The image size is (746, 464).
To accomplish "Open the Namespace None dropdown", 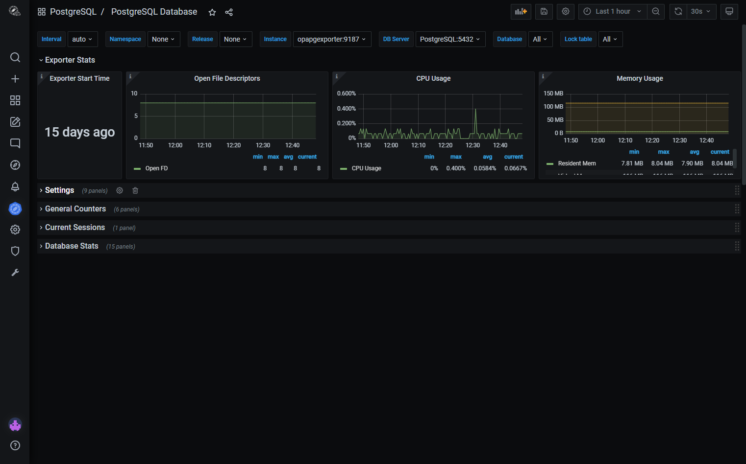I will click(164, 39).
